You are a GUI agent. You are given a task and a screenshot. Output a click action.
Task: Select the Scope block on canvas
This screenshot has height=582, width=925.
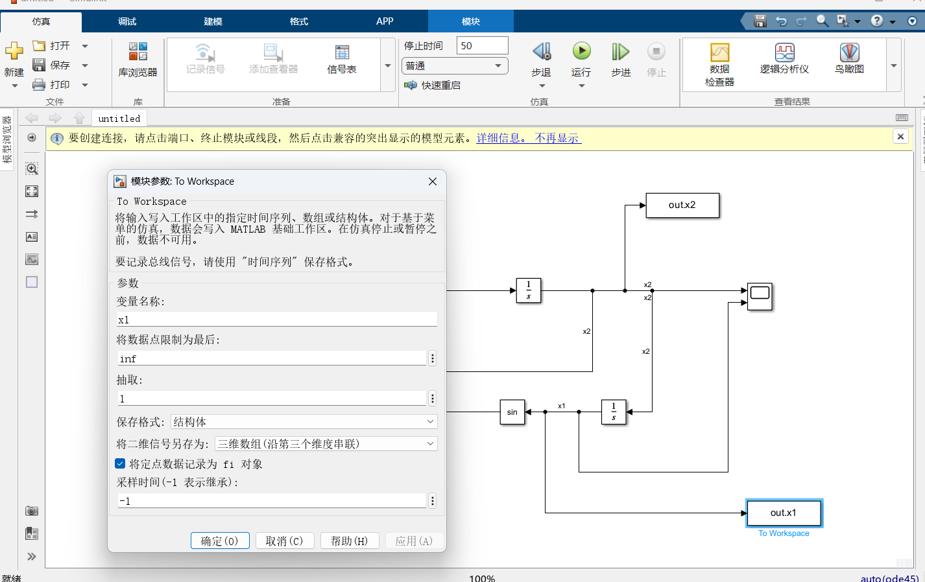click(760, 296)
